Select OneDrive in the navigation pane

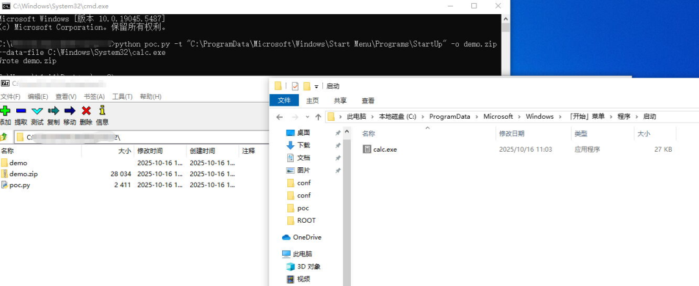(x=307, y=237)
